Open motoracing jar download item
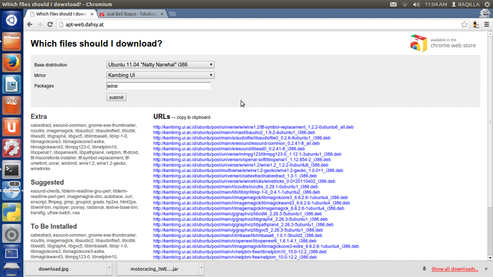The width and height of the screenshot is (493, 277). [x=158, y=269]
